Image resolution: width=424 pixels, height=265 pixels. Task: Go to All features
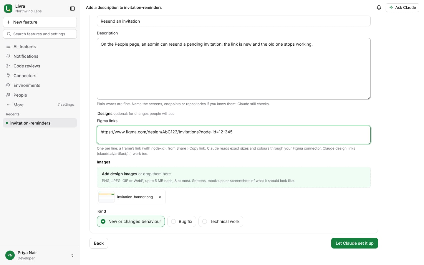40,47
